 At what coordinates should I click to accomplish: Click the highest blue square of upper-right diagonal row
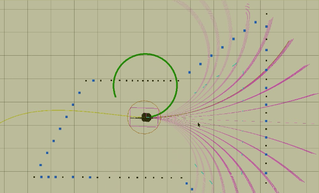pyautogui.click(x=256, y=22)
